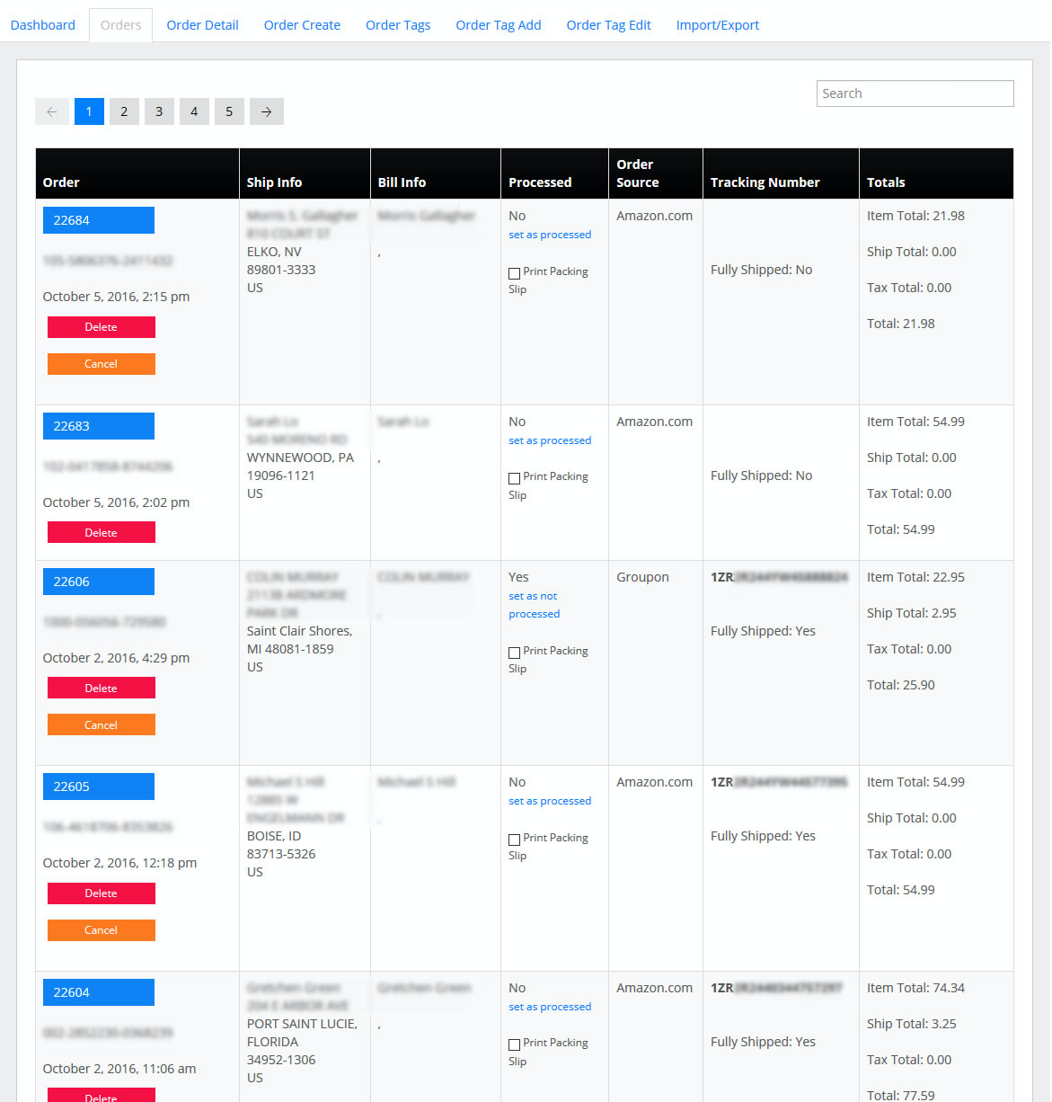
Task: Open the Order Tag Add page
Action: point(498,24)
